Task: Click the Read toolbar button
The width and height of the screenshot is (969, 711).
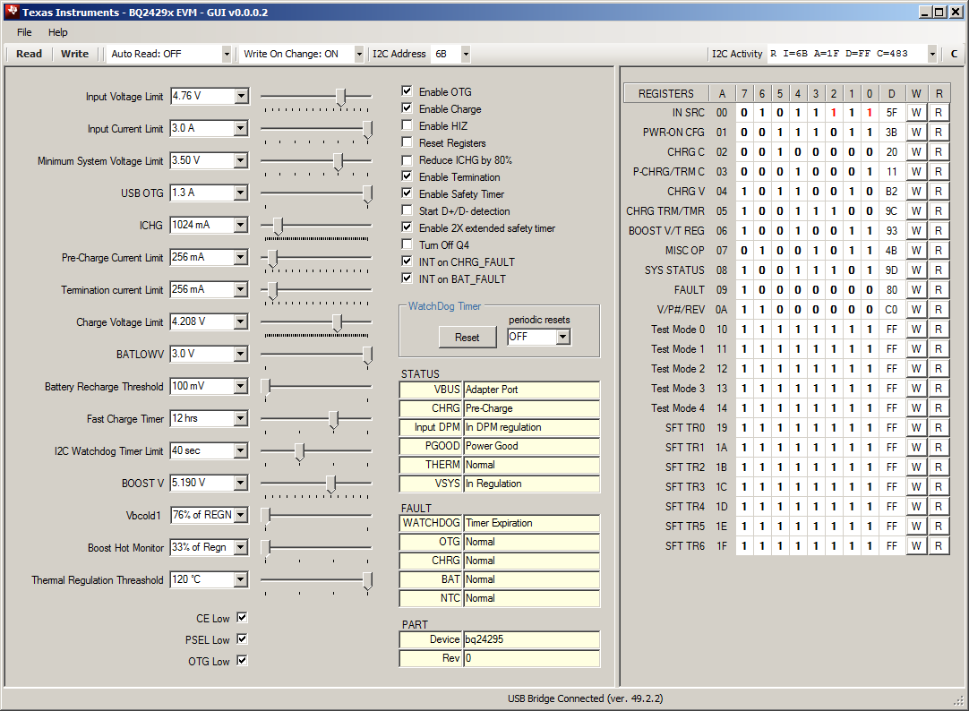Action: tap(29, 54)
